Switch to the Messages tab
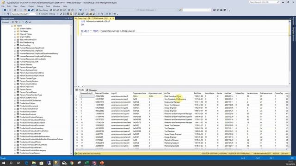296x166 pixels. click(x=92, y=90)
